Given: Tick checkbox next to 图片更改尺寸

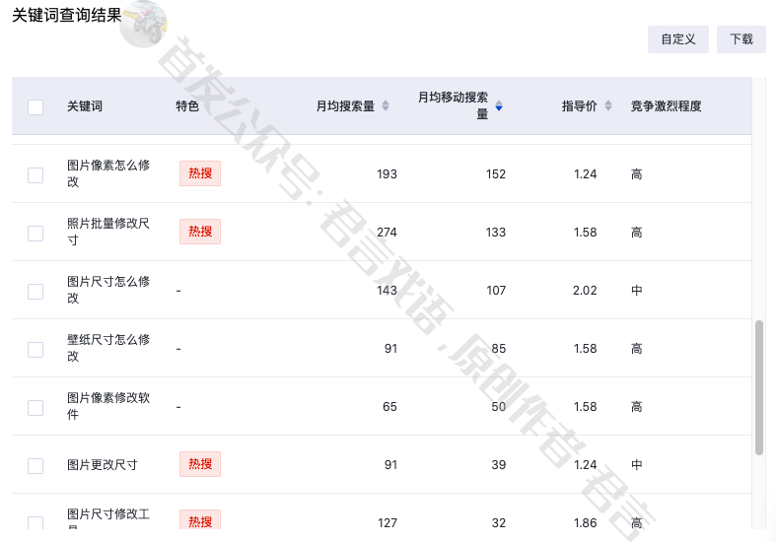Looking at the screenshot, I should (35, 465).
